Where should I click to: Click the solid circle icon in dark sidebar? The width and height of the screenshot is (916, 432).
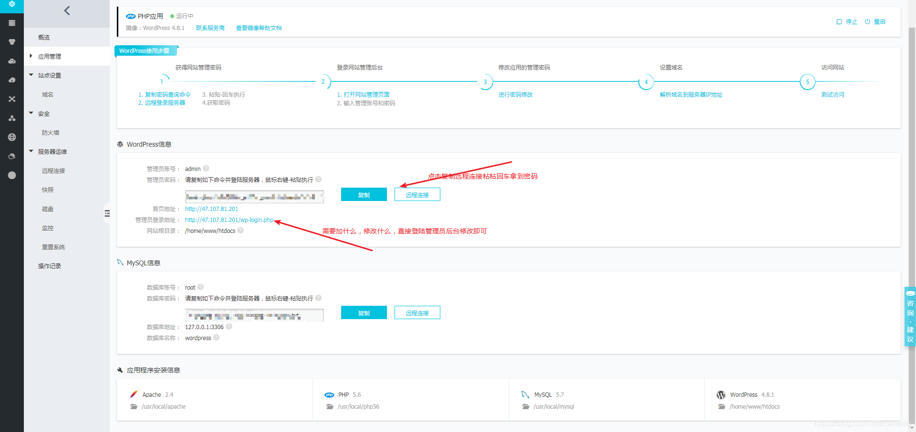pos(12,175)
